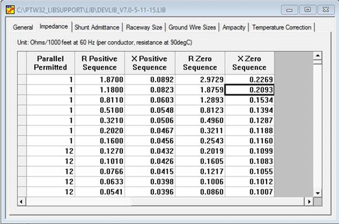Click the horizontal scrollbar right arrow

[x=308, y=201]
